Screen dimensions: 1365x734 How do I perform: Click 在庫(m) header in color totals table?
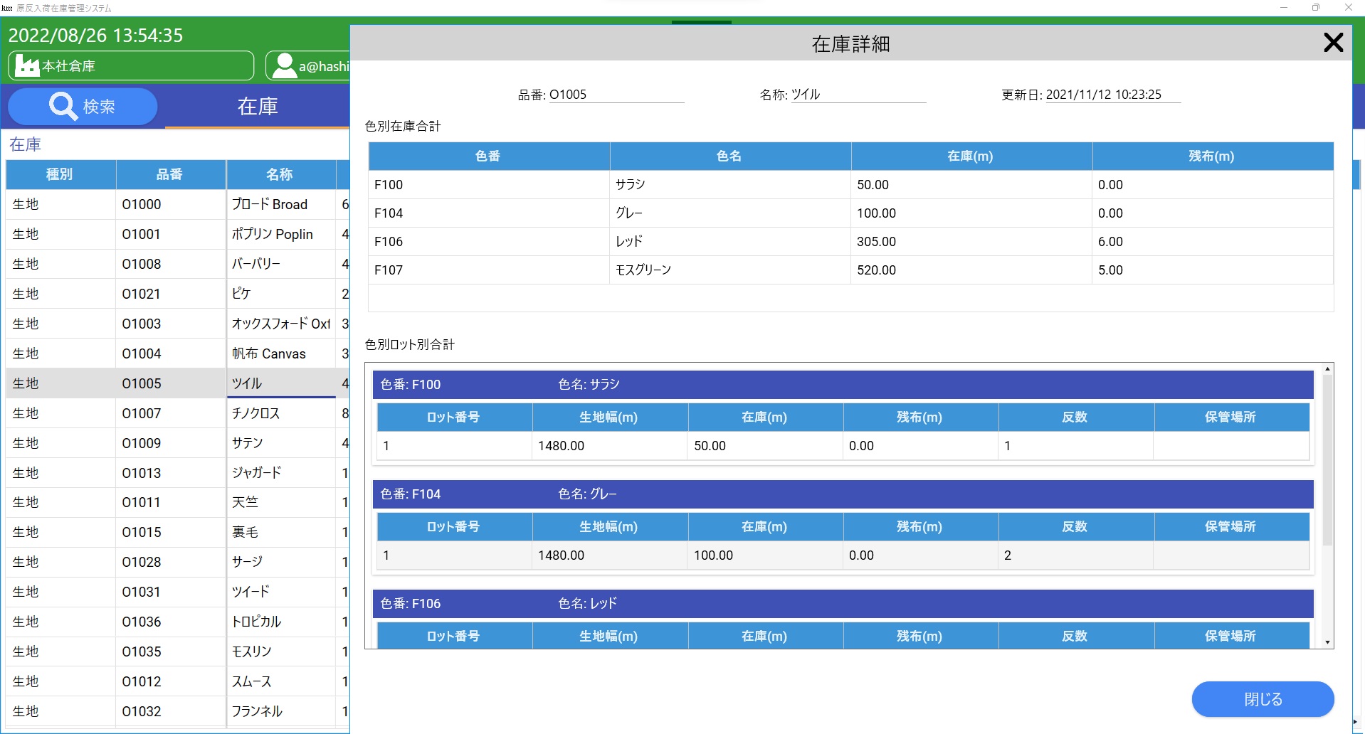click(971, 156)
